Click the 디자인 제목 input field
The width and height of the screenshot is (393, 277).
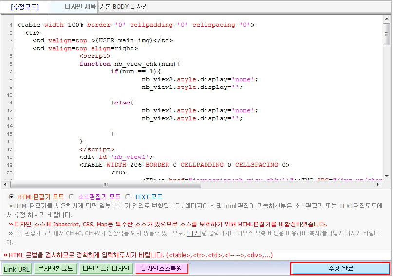(x=244, y=7)
